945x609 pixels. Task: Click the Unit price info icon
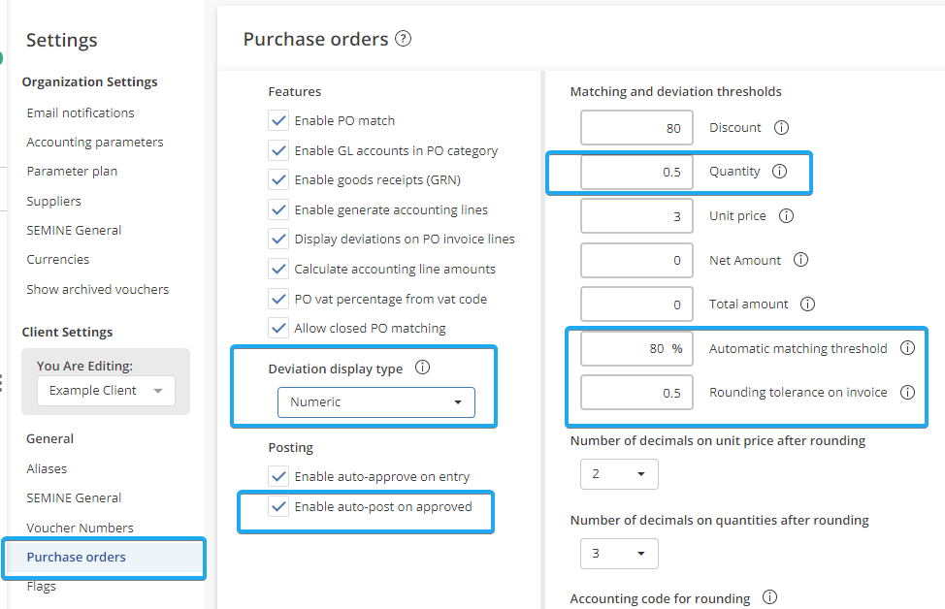coord(786,216)
